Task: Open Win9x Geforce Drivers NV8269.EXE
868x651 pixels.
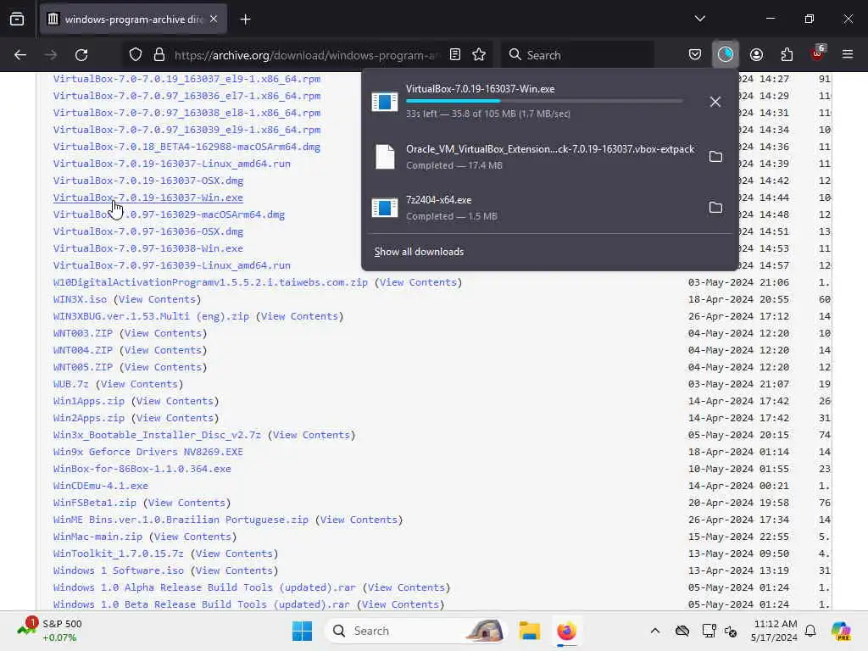Action: click(x=147, y=452)
